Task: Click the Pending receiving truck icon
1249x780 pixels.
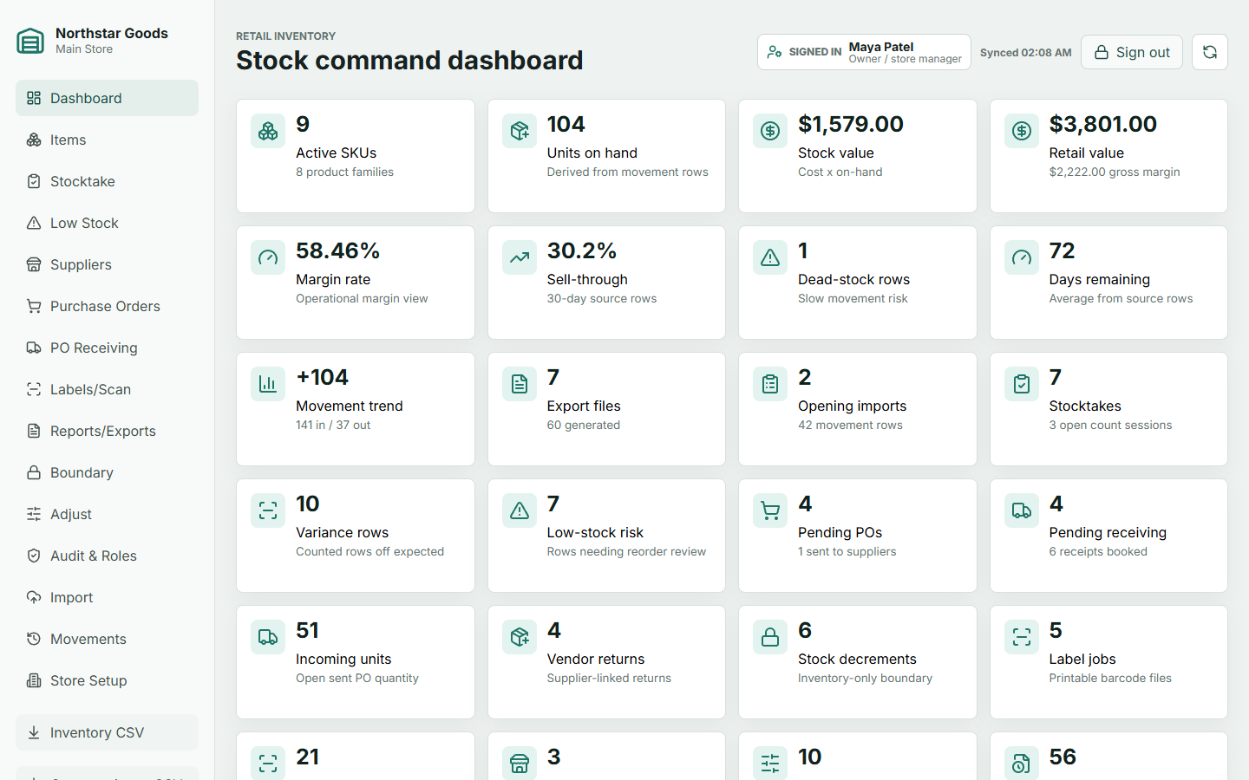Action: [1022, 510]
